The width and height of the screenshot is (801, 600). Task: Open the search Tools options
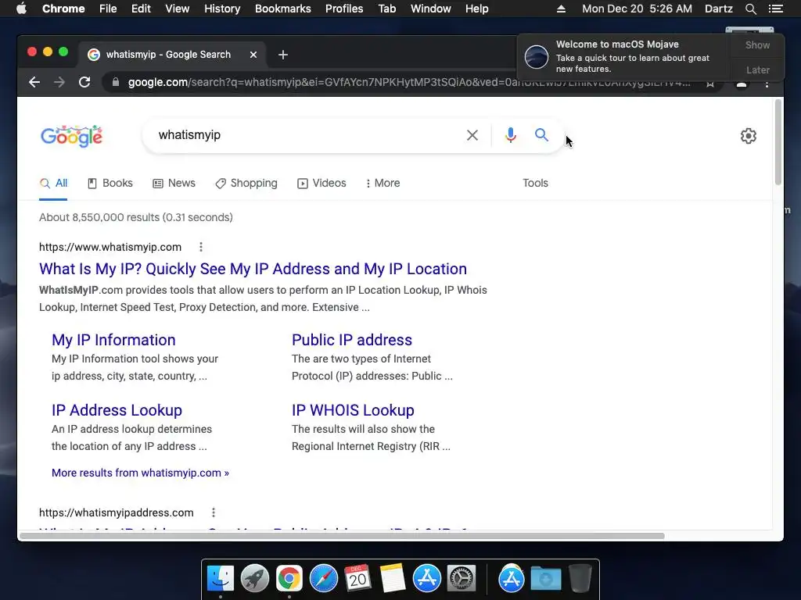coord(535,183)
